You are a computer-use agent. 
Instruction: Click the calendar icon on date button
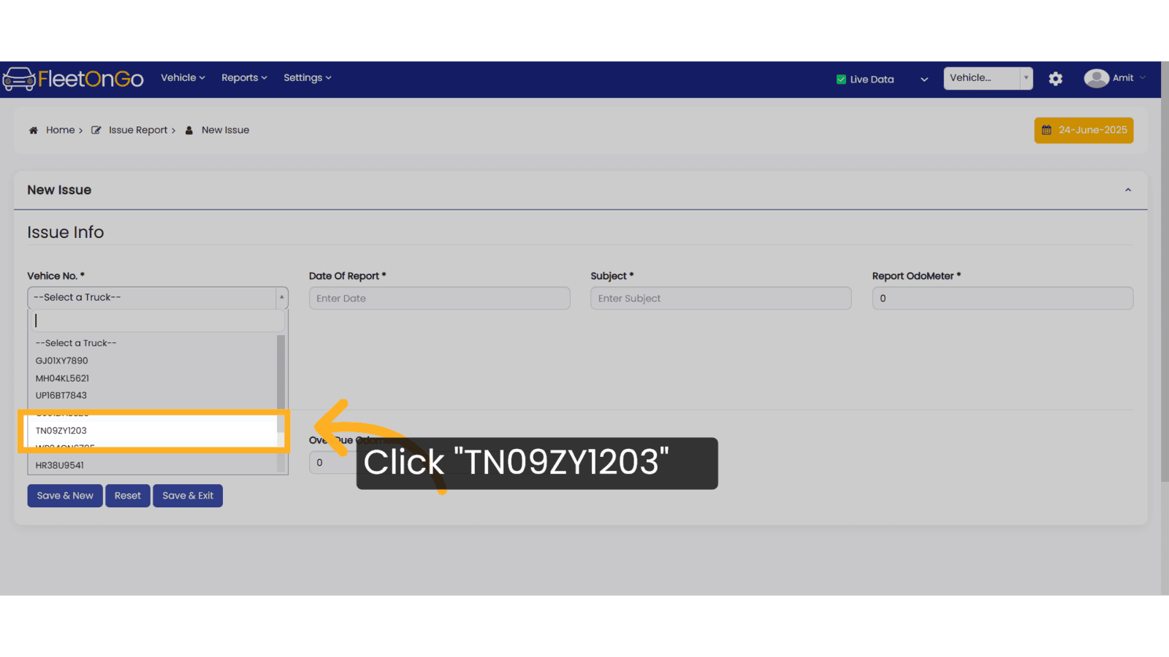(1046, 130)
